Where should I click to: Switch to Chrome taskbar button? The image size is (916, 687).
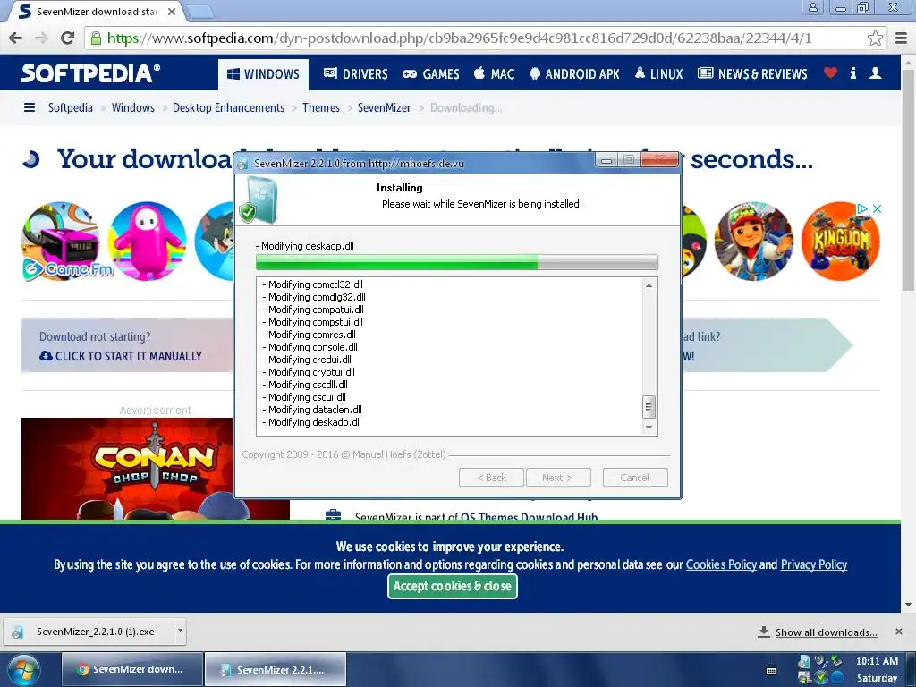[132, 669]
